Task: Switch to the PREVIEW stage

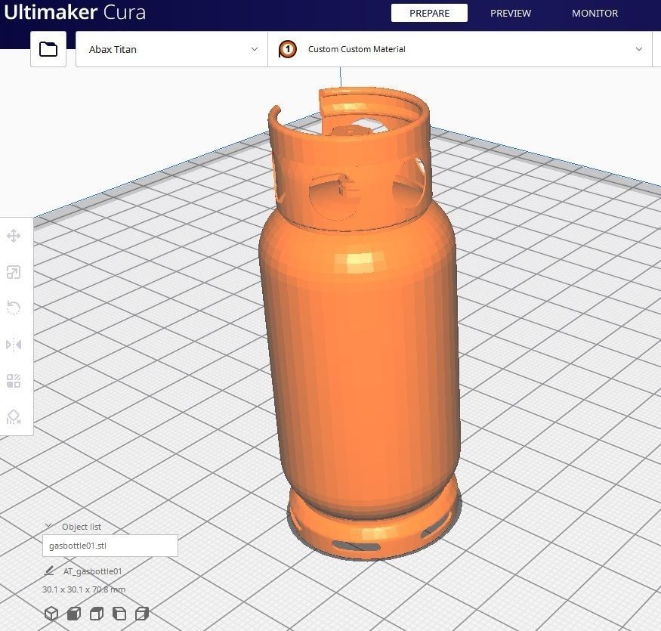Action: coord(510,13)
